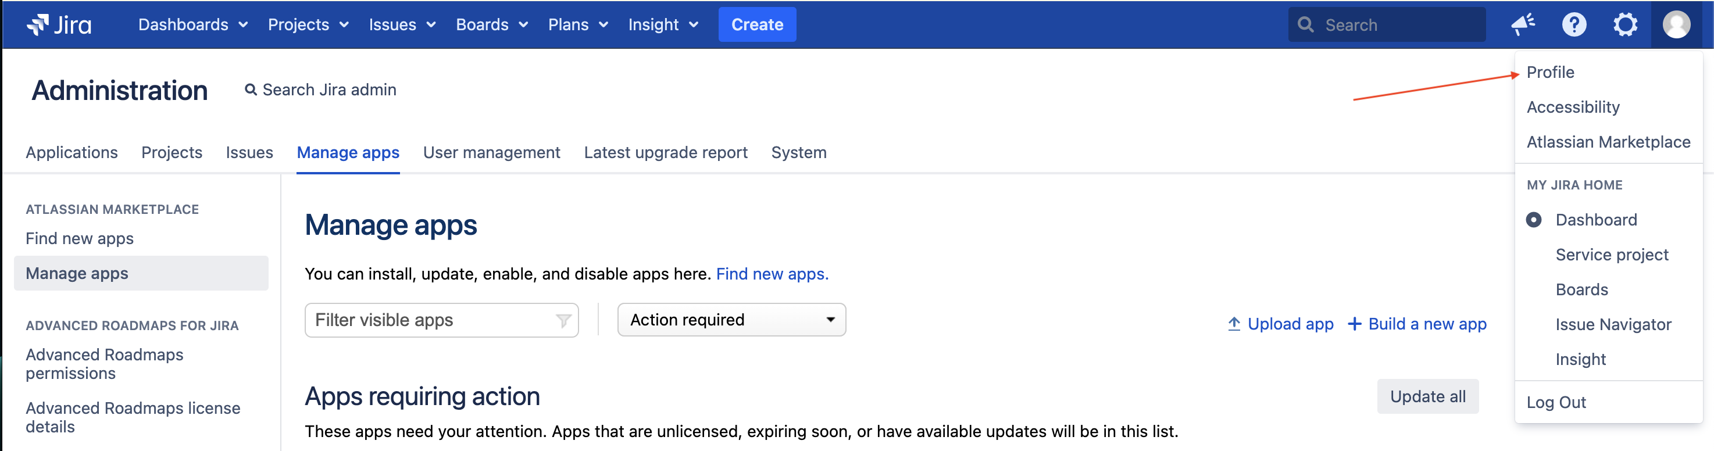Open the settings gear icon
Screen dimensions: 1714x451
1624,24
